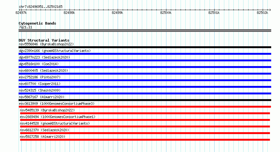Click the DGV Structural Variants track title
The width and height of the screenshot is (280, 152).
tap(44, 40)
